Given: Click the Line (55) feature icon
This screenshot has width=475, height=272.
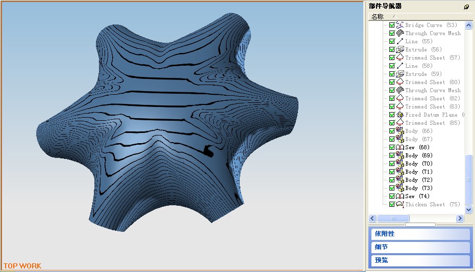Looking at the screenshot, I should pyautogui.click(x=400, y=41).
